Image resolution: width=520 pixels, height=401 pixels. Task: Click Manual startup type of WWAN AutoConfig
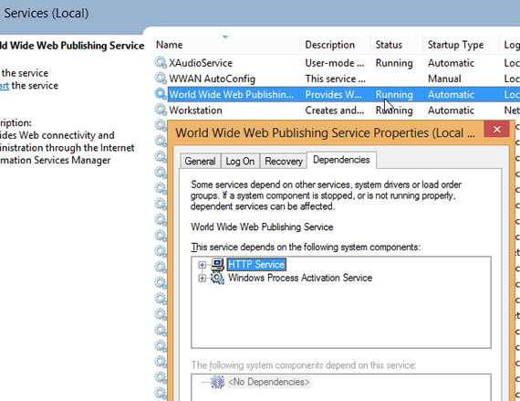click(444, 79)
